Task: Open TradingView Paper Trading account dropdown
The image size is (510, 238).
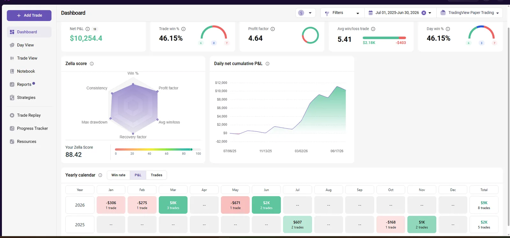Action: point(470,13)
